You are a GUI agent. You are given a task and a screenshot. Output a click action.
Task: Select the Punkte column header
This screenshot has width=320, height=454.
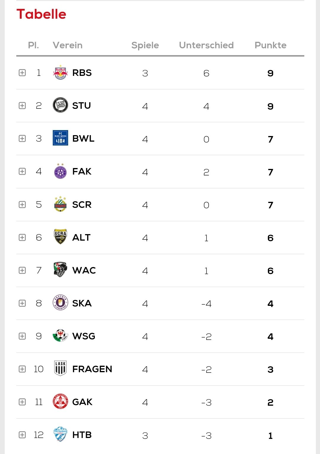click(x=271, y=45)
